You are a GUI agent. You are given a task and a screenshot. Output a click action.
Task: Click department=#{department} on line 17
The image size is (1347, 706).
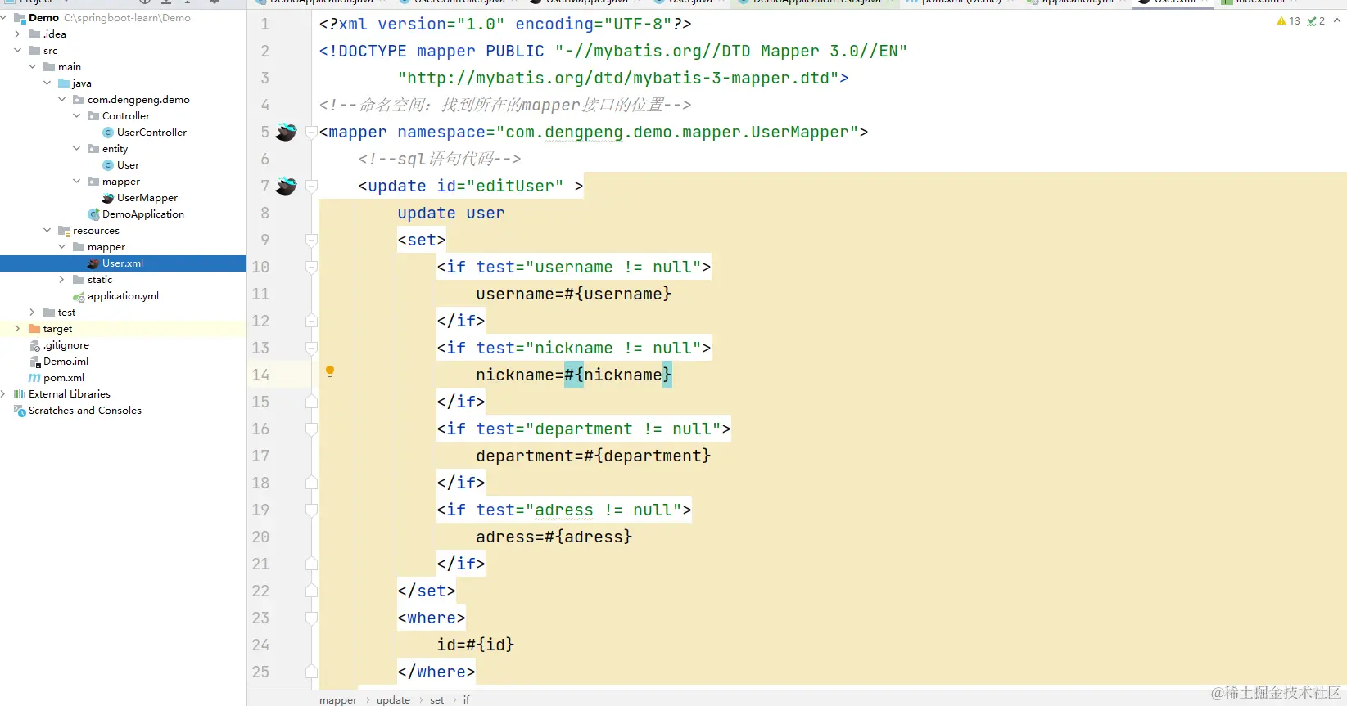pyautogui.click(x=593, y=456)
